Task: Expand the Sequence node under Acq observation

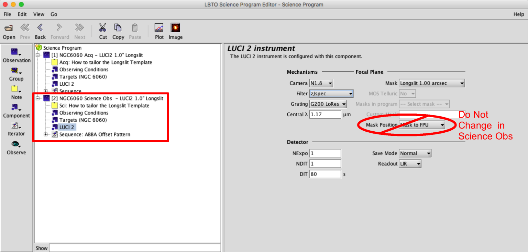Action: [46, 91]
